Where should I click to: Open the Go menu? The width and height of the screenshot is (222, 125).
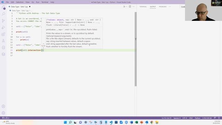pos(33,2)
